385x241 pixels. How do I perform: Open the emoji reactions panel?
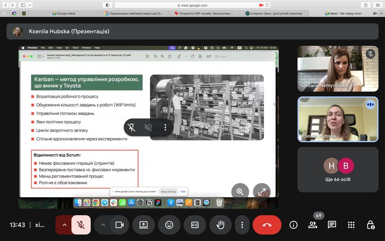click(169, 225)
